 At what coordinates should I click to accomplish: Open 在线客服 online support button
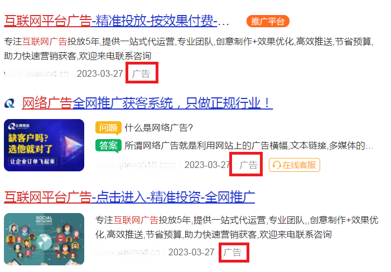point(295,165)
